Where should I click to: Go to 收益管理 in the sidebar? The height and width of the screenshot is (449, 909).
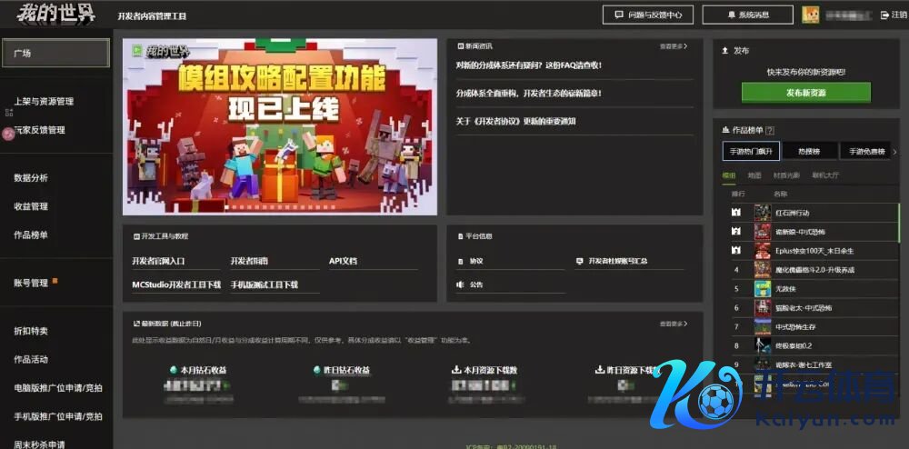click(31, 206)
